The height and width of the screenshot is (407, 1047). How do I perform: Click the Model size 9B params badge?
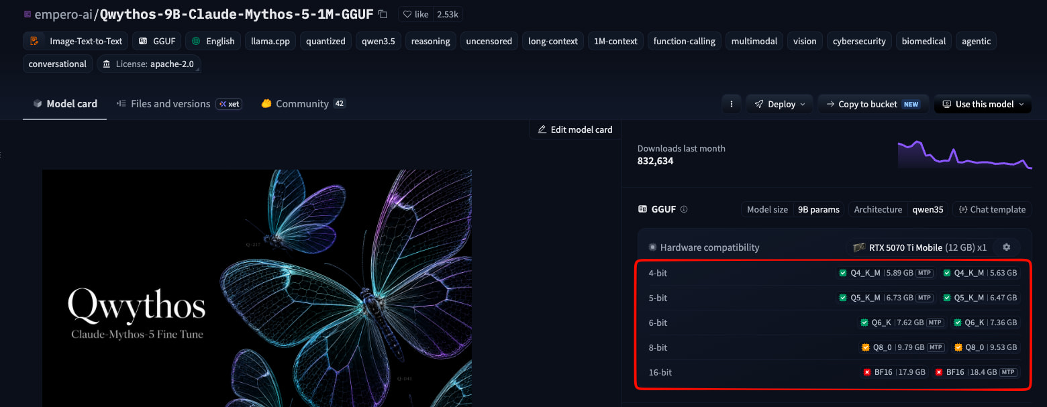tap(793, 209)
